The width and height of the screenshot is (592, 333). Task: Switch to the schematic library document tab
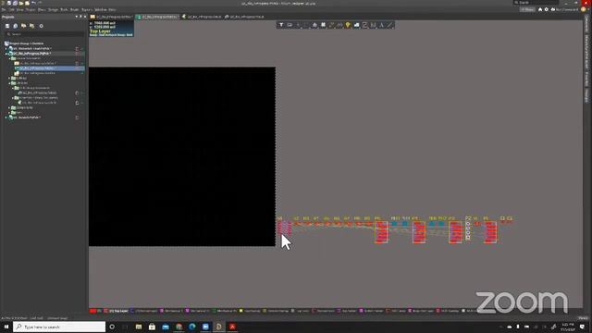coord(202,17)
